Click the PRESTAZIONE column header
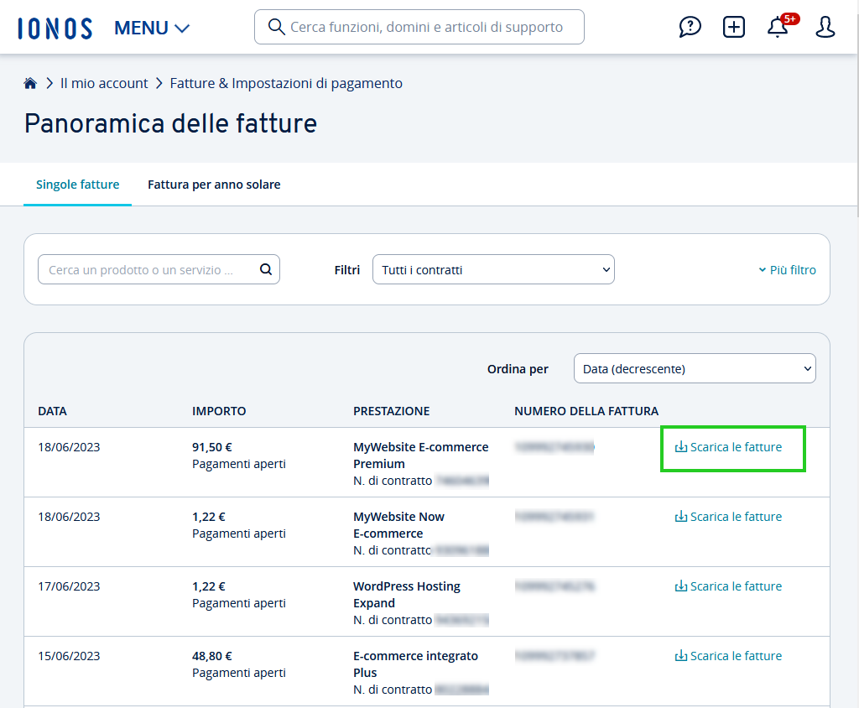The width and height of the screenshot is (859, 708). (391, 411)
